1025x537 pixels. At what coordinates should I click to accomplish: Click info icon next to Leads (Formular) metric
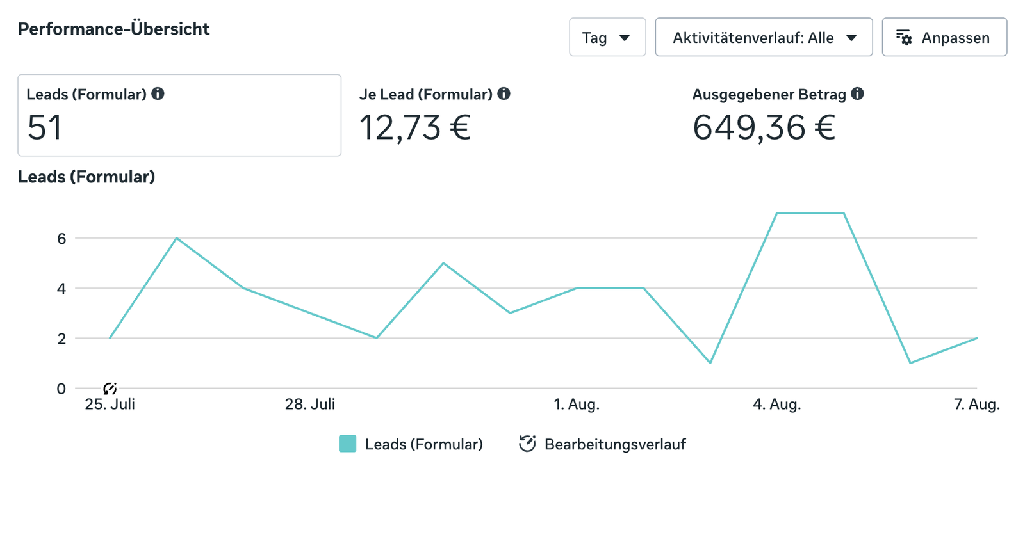point(158,94)
